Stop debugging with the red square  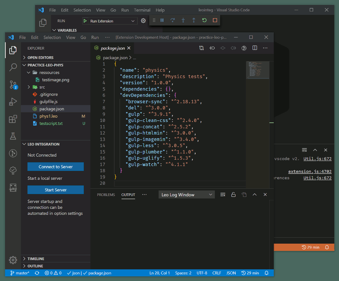[215, 20]
